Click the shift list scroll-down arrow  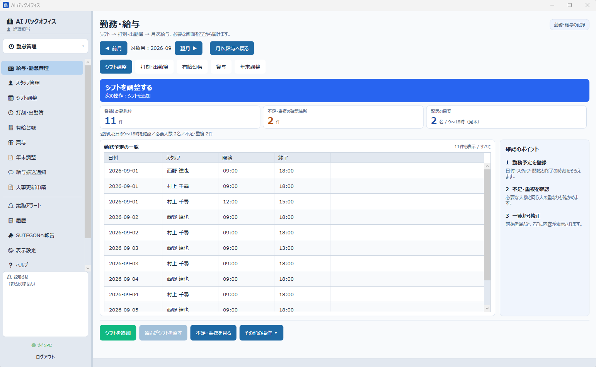(487, 309)
